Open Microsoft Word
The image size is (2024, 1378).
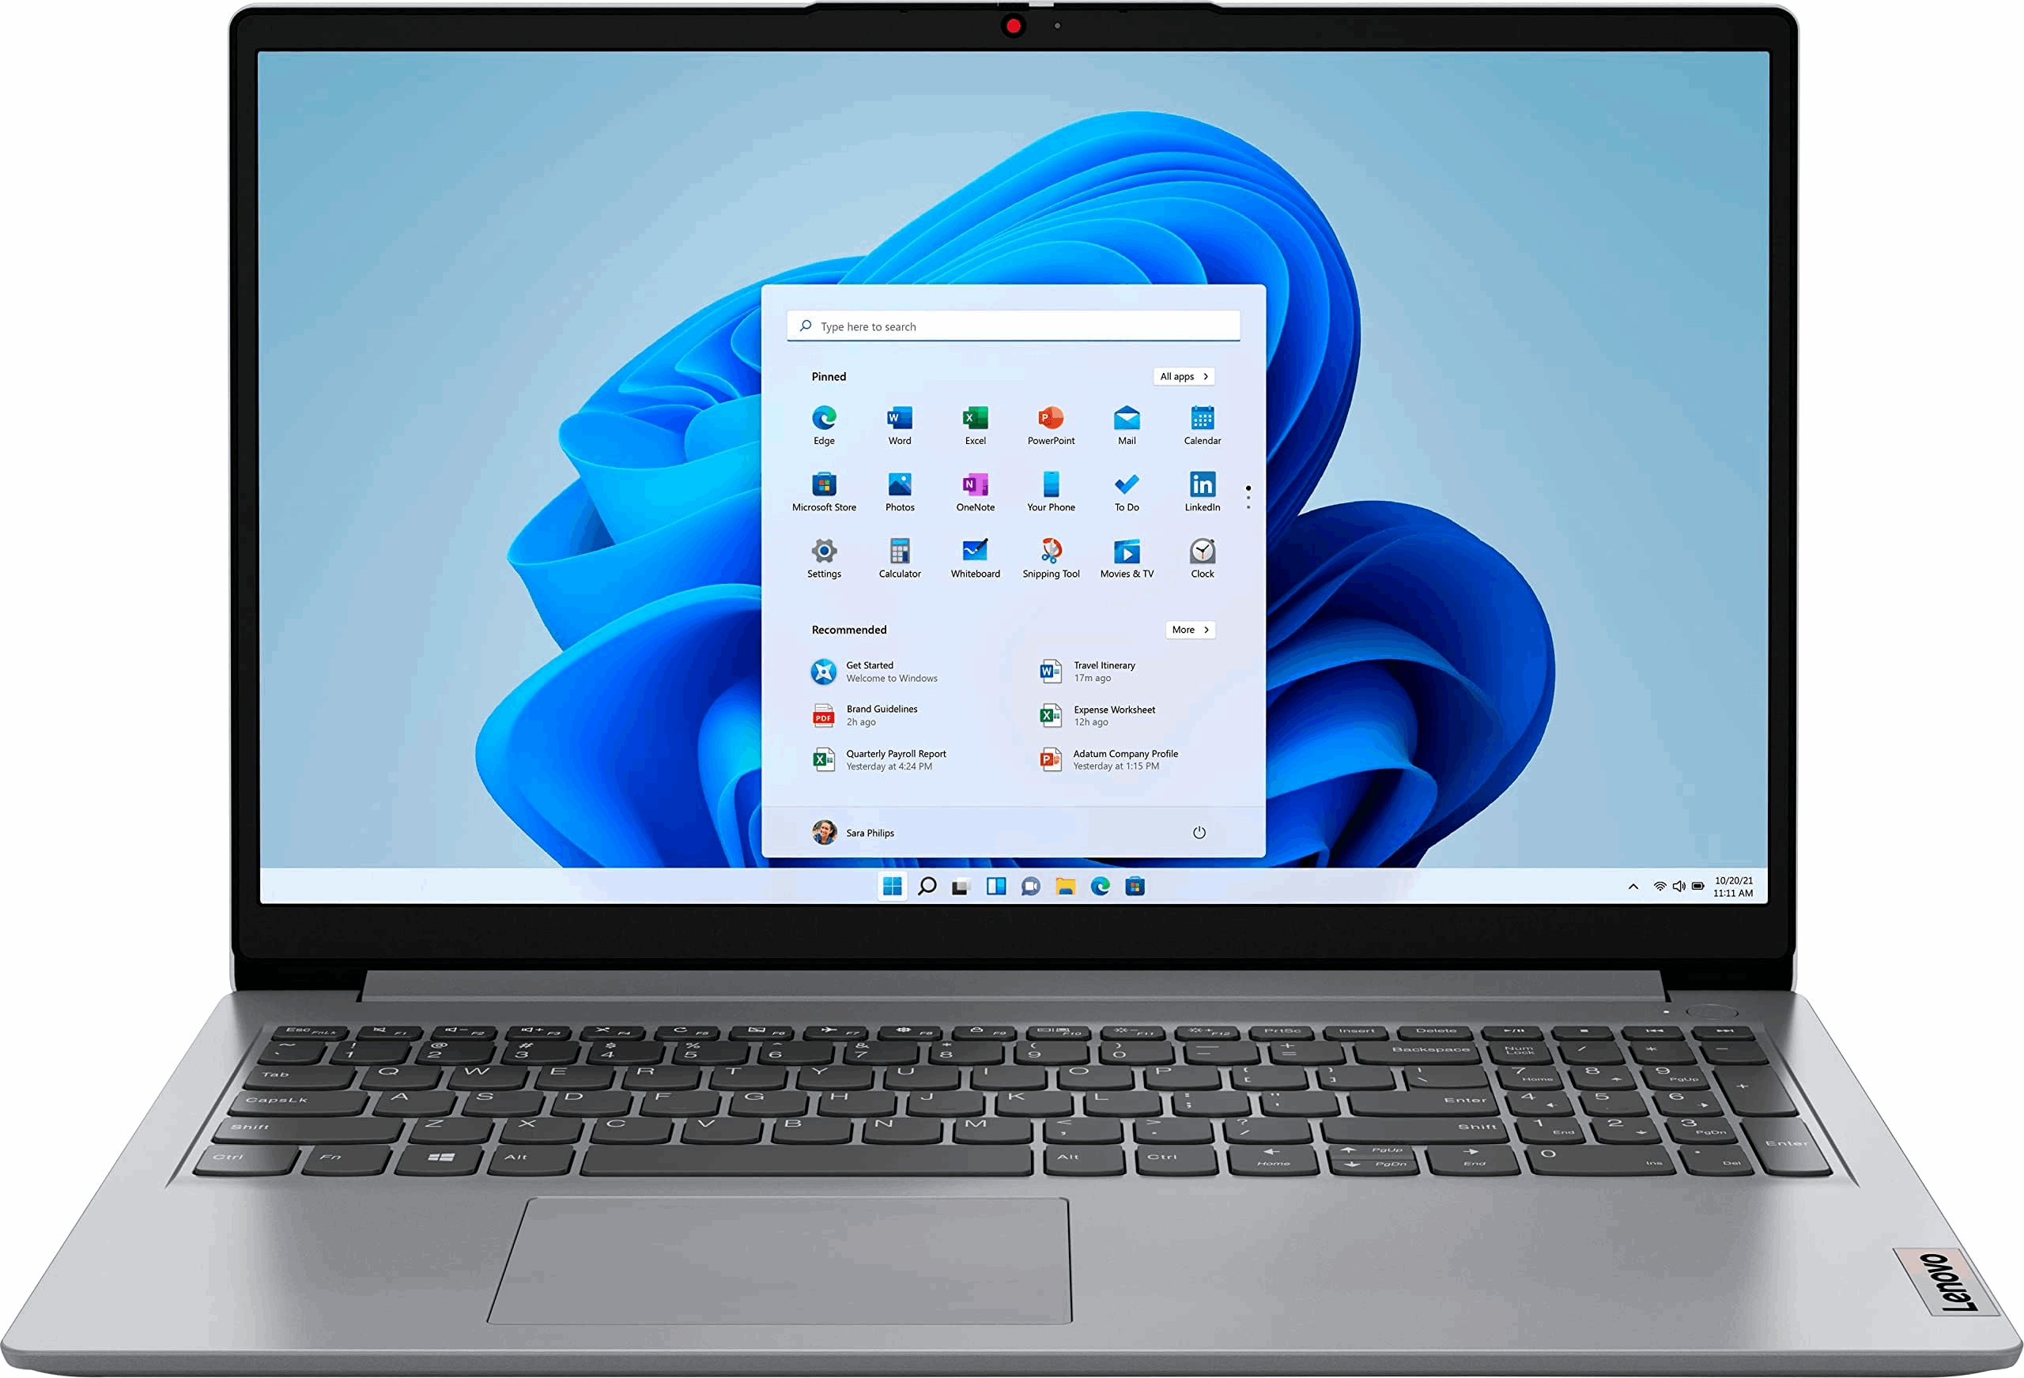897,421
